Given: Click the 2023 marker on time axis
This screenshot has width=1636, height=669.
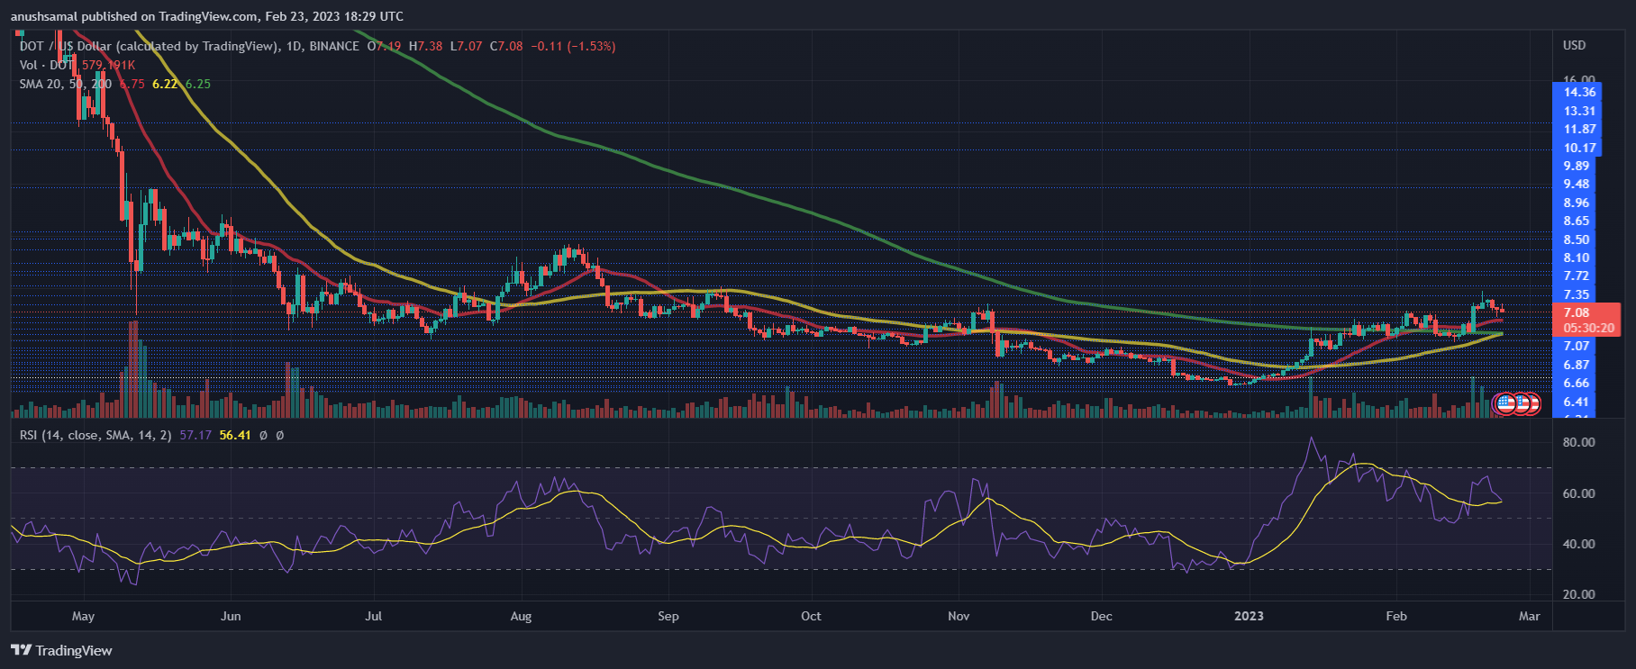Looking at the screenshot, I should tap(1249, 616).
